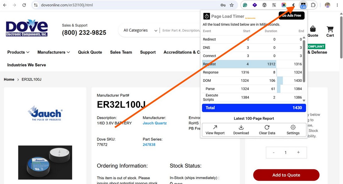This screenshot has width=343, height=184.
Task: Open the Jauch Quartz manufacturer link
Action: click(155, 123)
